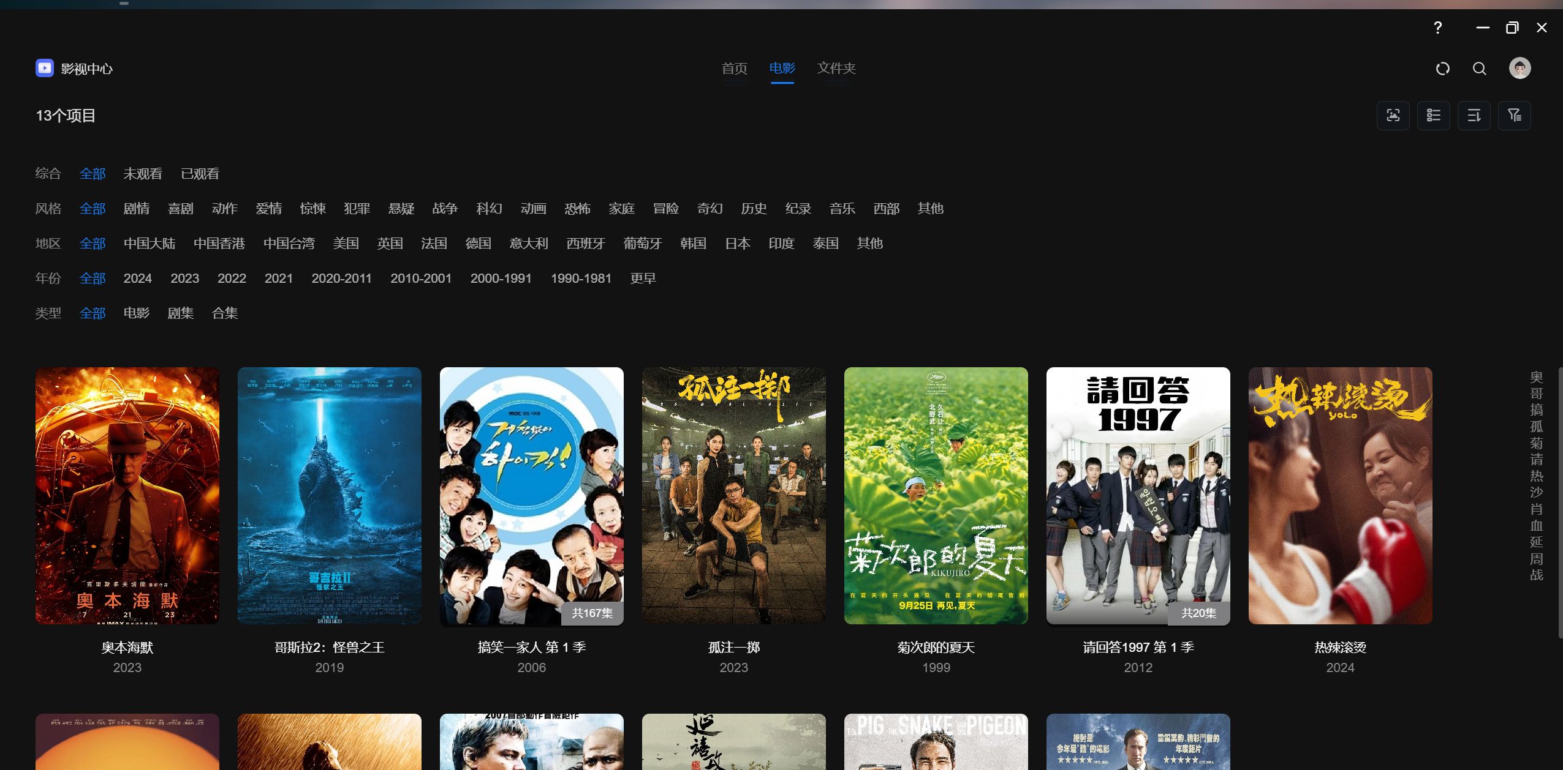
Task: Click the vertical scrollbar thumb
Action: 1561,502
